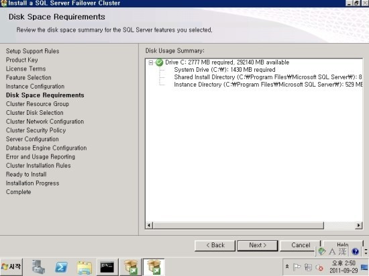Toggle IME A alphanumeric mode
The image size is (369, 276).
pos(332,252)
